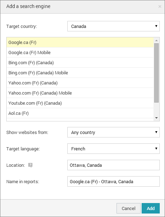Close the Add a search engine dialog
Screen dimensions: 165x217
160,7
